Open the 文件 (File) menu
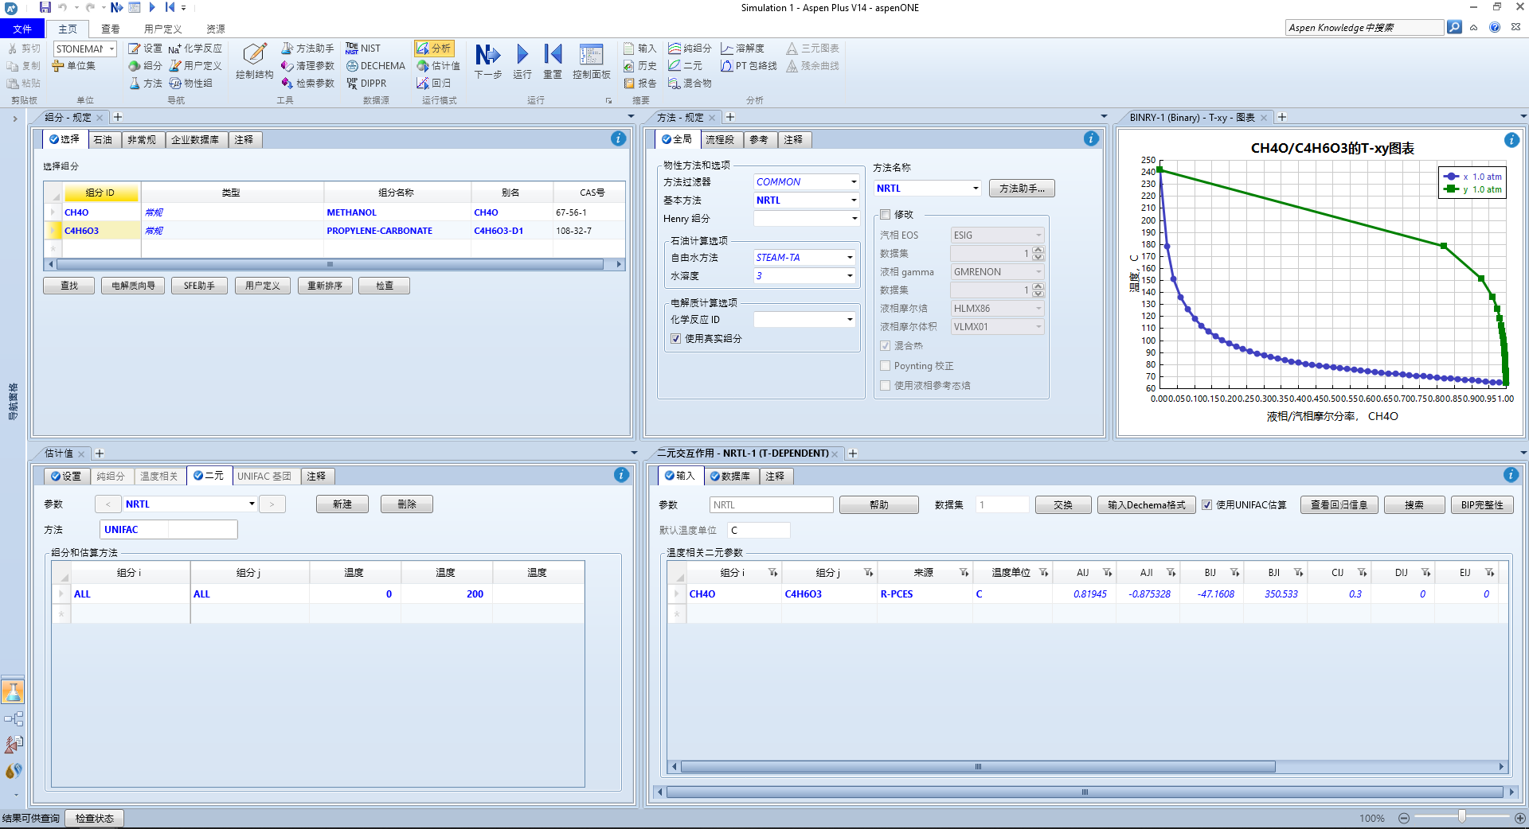This screenshot has height=829, width=1529. click(22, 29)
